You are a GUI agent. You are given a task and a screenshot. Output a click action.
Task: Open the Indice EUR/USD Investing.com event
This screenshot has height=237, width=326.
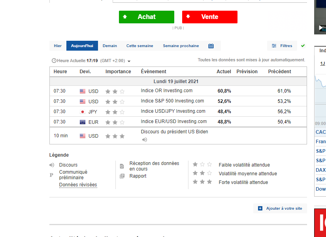(174, 121)
